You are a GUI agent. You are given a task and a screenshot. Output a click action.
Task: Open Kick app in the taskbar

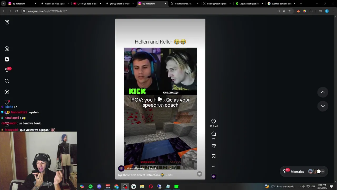[x=176, y=187]
